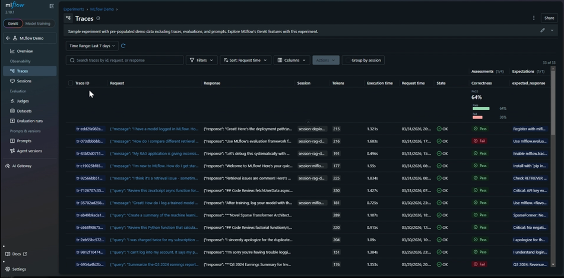Click the request 'I was charged twice' text
Viewport: 564px width, 278px height.
[154, 239]
